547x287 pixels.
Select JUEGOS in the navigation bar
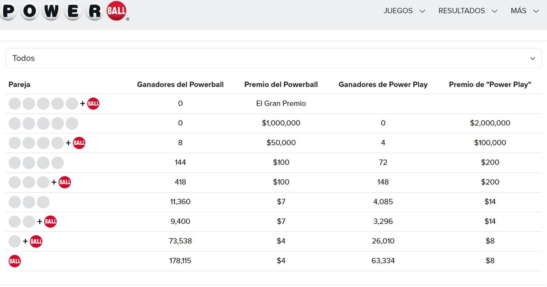point(398,11)
